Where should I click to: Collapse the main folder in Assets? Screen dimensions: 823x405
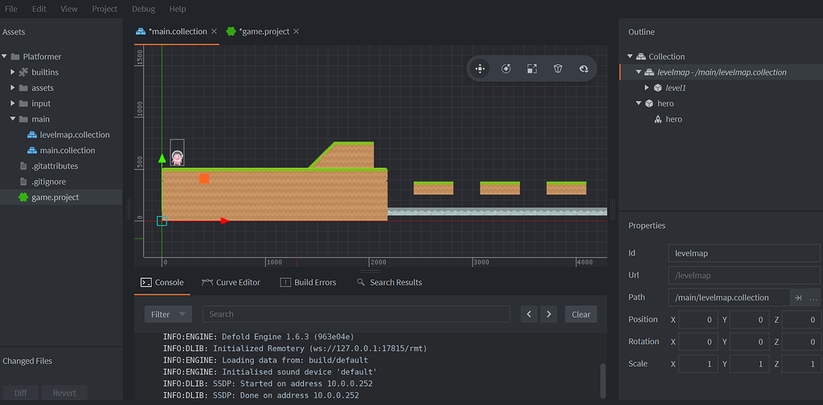(13, 119)
